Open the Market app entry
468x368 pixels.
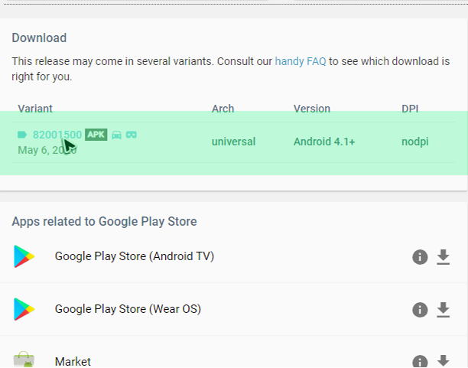73,362
